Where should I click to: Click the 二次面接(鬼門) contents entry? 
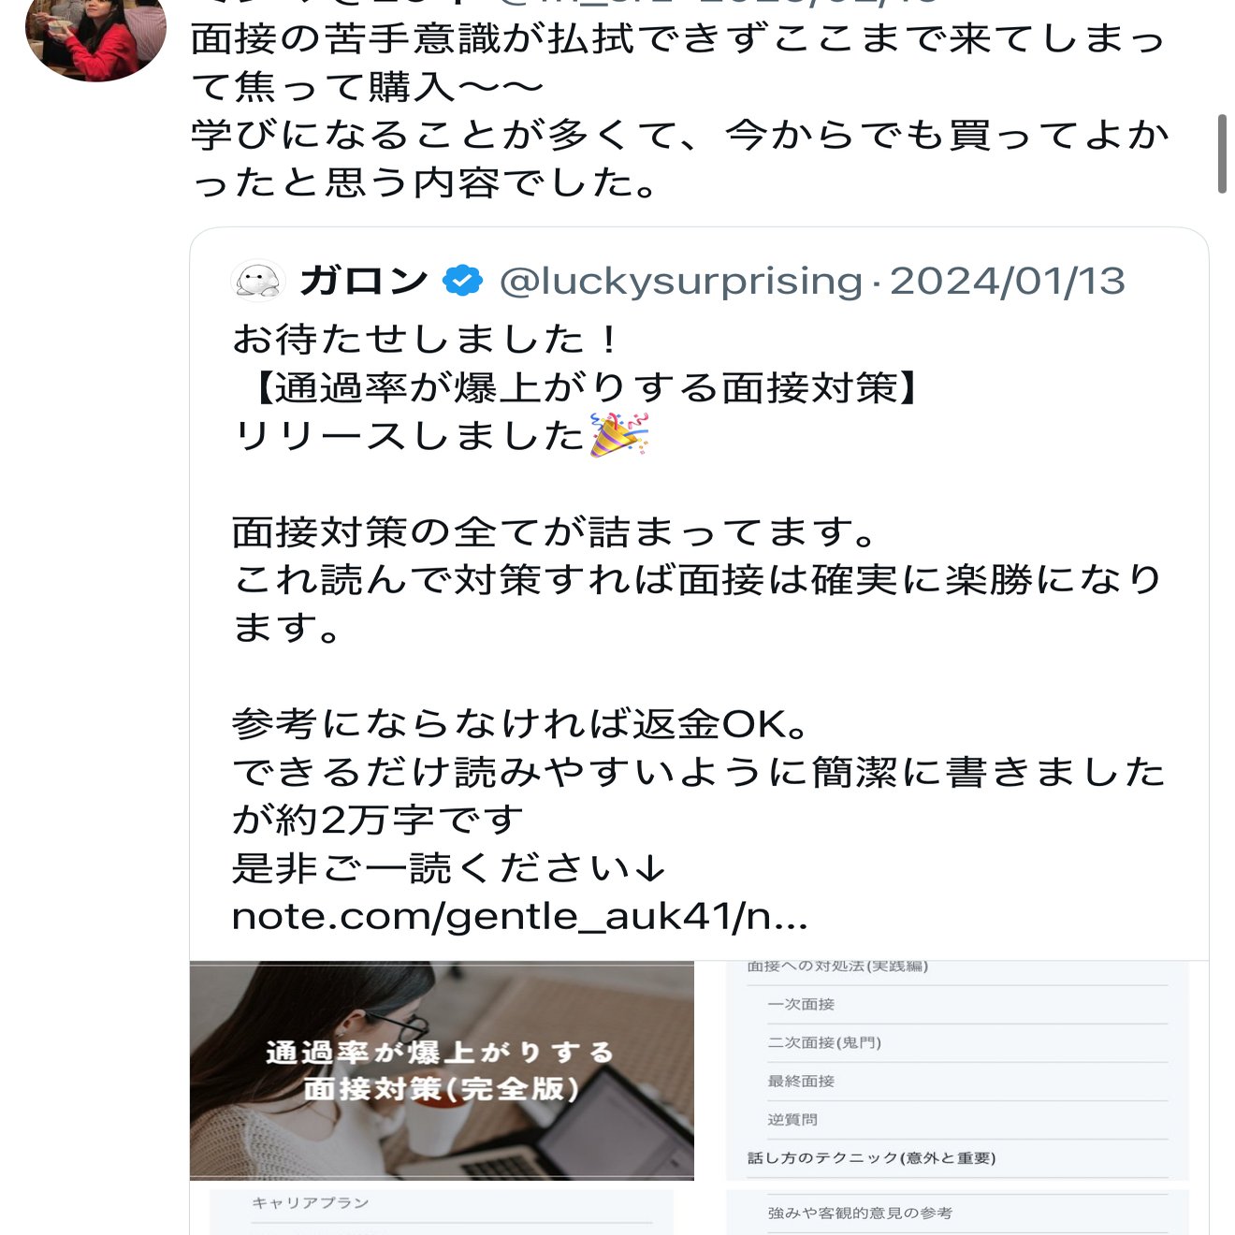coord(824,1042)
